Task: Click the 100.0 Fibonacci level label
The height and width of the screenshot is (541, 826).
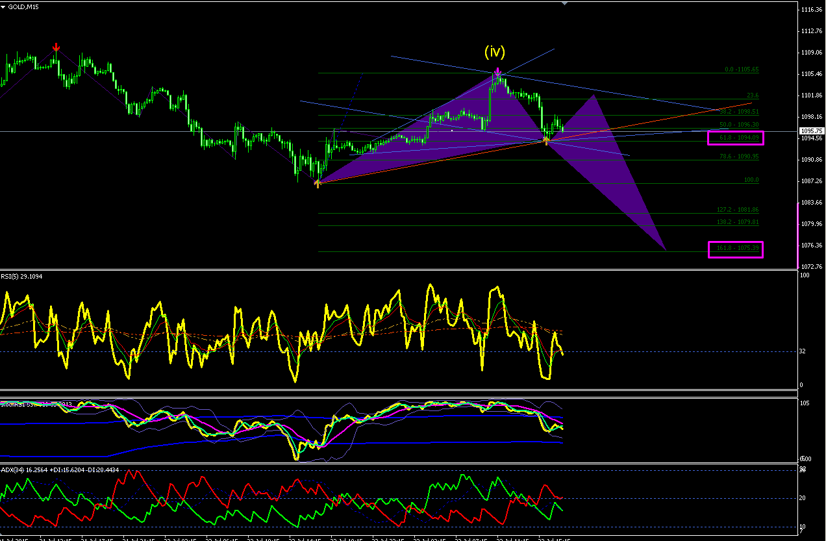Action: [x=751, y=180]
